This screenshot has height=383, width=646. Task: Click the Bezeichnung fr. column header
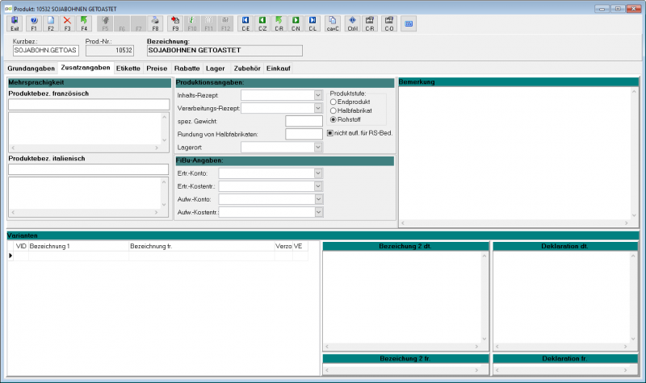click(x=201, y=246)
